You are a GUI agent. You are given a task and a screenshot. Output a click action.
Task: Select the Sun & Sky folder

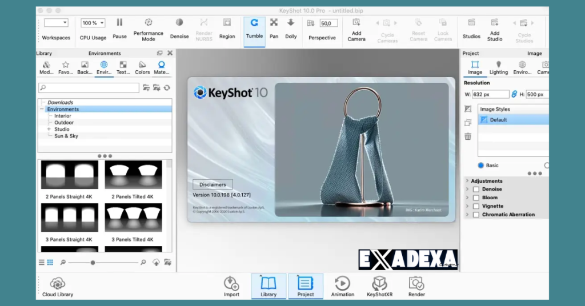66,136
